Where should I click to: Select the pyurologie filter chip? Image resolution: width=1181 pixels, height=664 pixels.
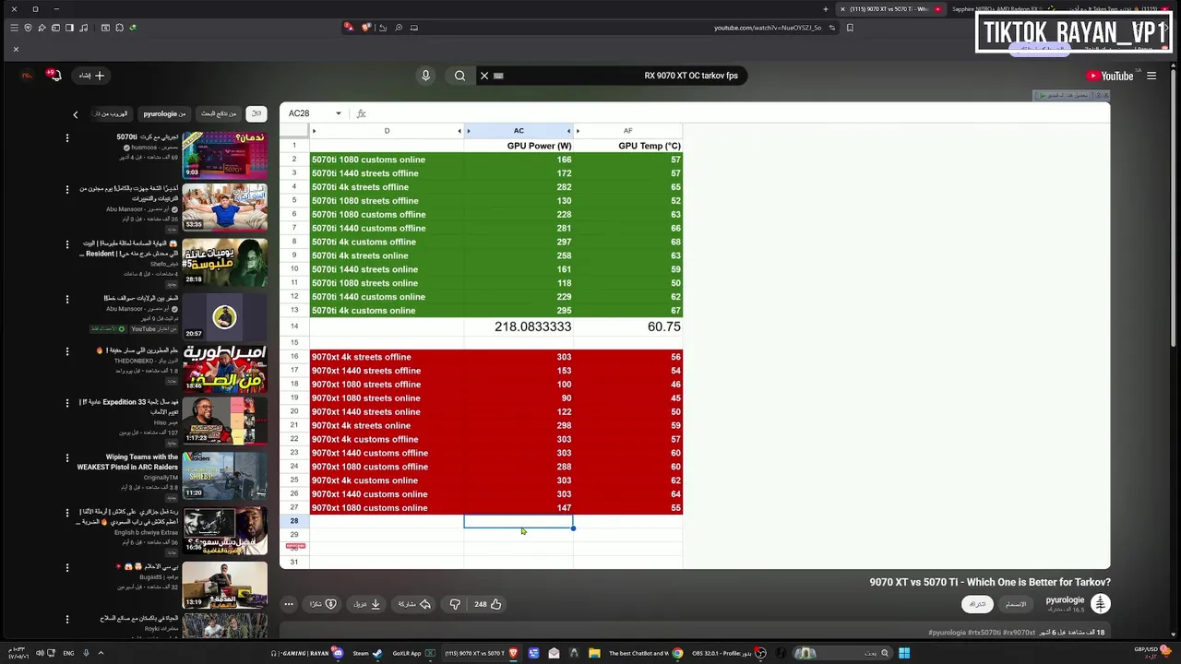coord(164,113)
